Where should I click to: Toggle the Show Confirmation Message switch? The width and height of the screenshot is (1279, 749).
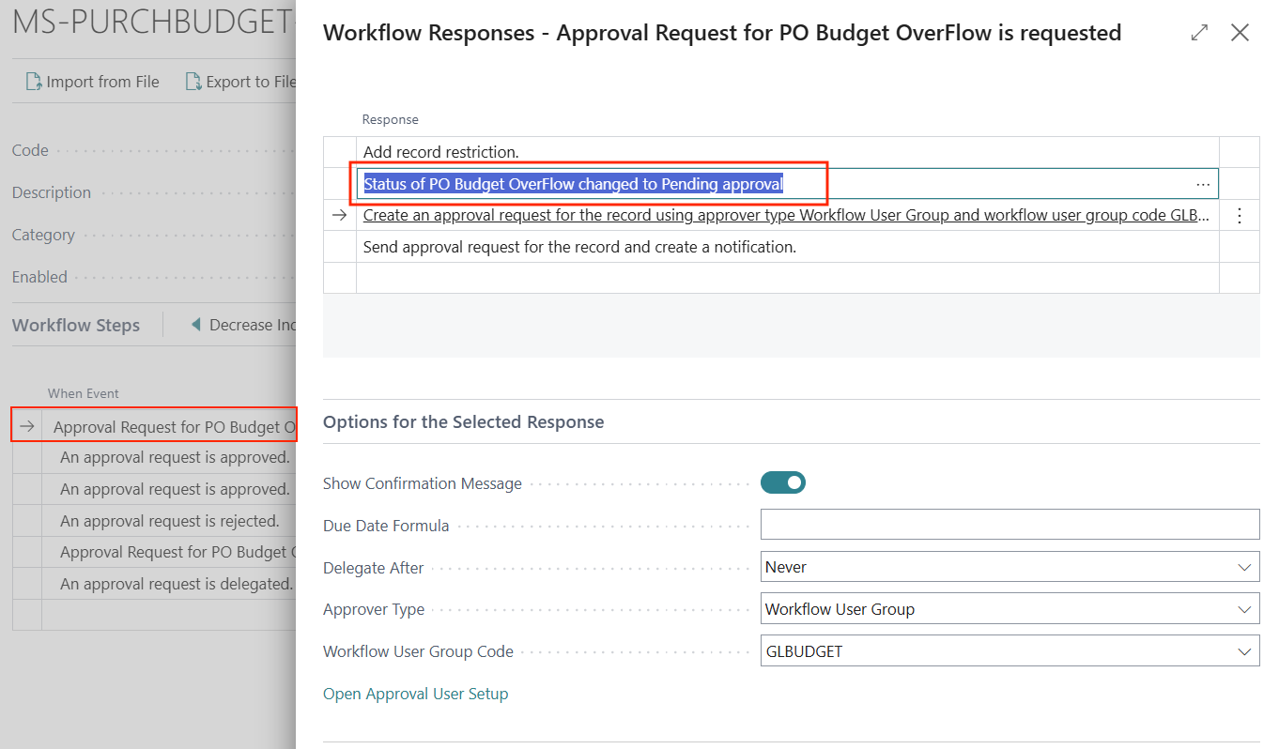tap(783, 483)
